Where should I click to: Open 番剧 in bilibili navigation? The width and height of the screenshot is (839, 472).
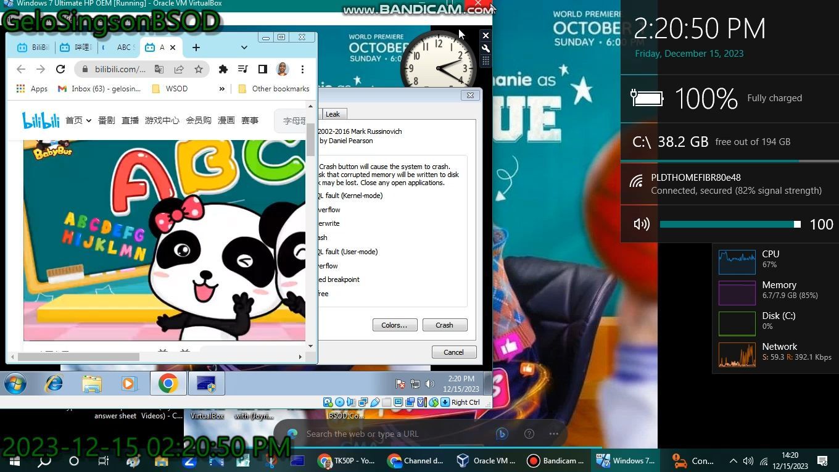point(106,120)
